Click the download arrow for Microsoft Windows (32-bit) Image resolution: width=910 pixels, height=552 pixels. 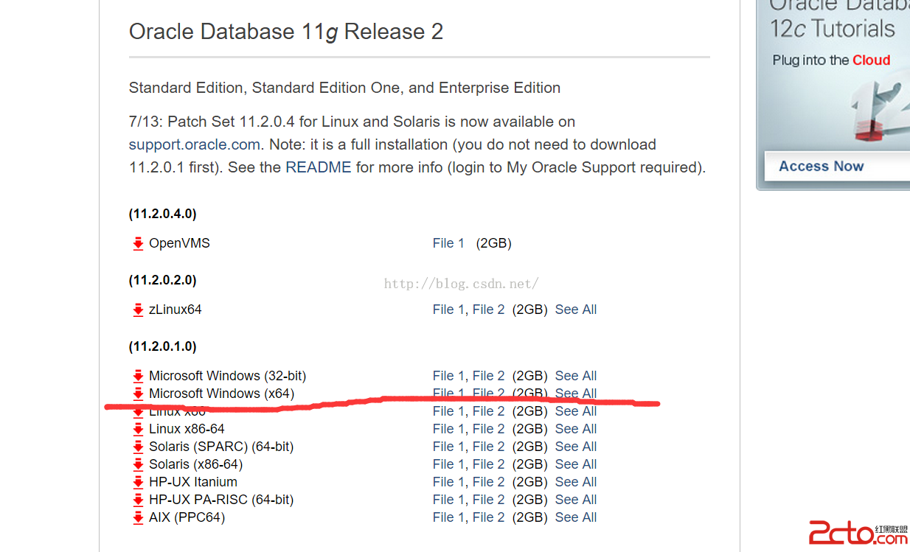pyautogui.click(x=138, y=377)
